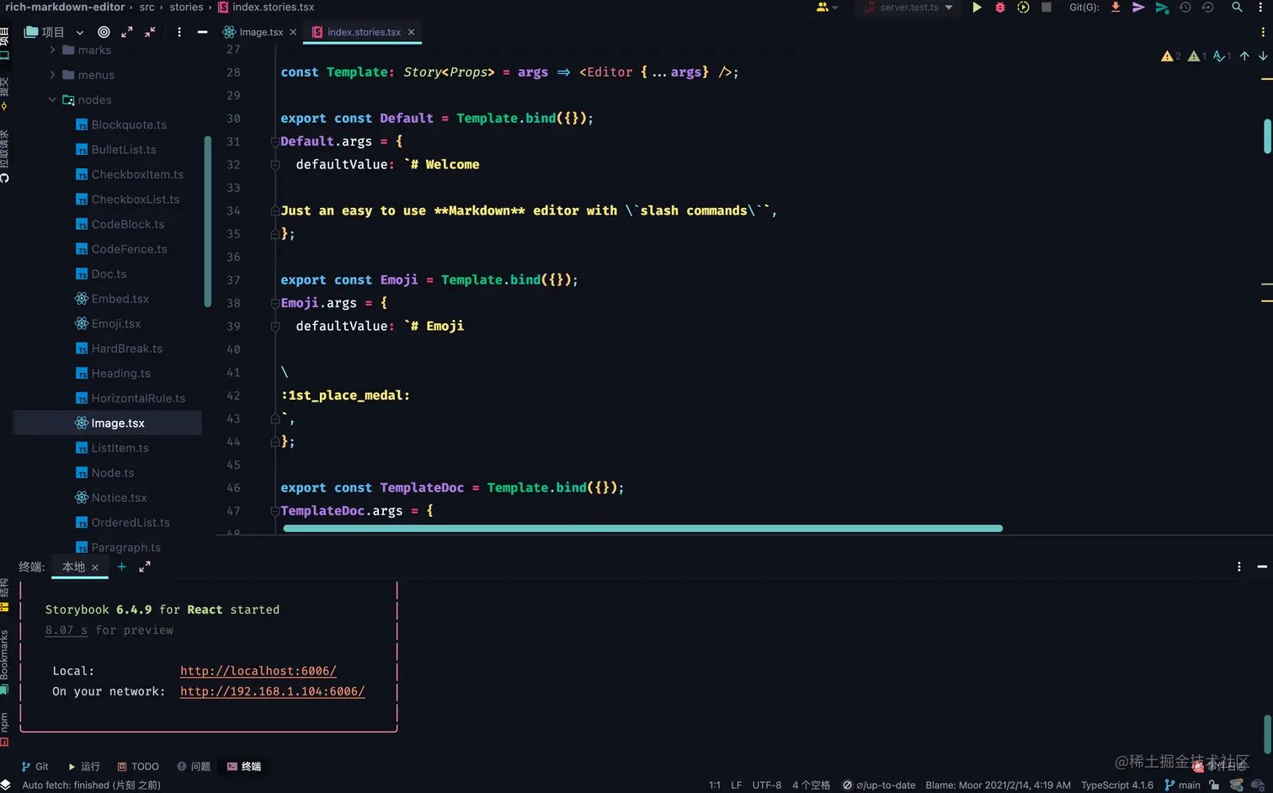
Task: Open CodeFence.ts in the file tree
Action: [121, 249]
